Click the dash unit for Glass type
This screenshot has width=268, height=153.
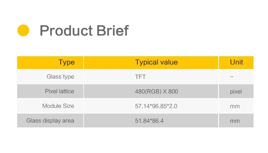[232, 77]
